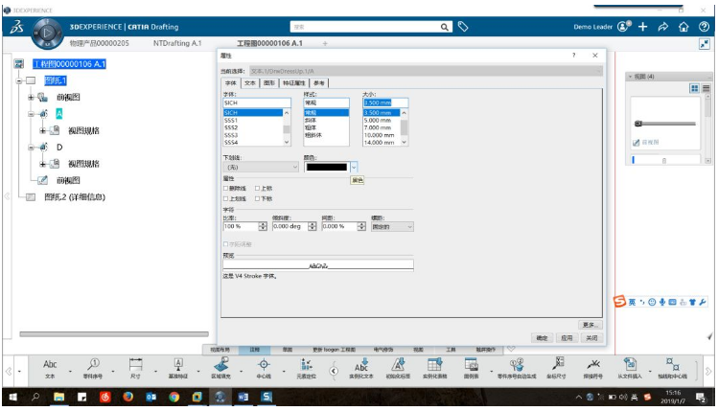
Task: Select the 轴线和中心线 axis and center line tool
Action: [673, 369]
